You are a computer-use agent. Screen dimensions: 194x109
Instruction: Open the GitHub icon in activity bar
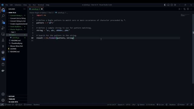pos(3,52)
